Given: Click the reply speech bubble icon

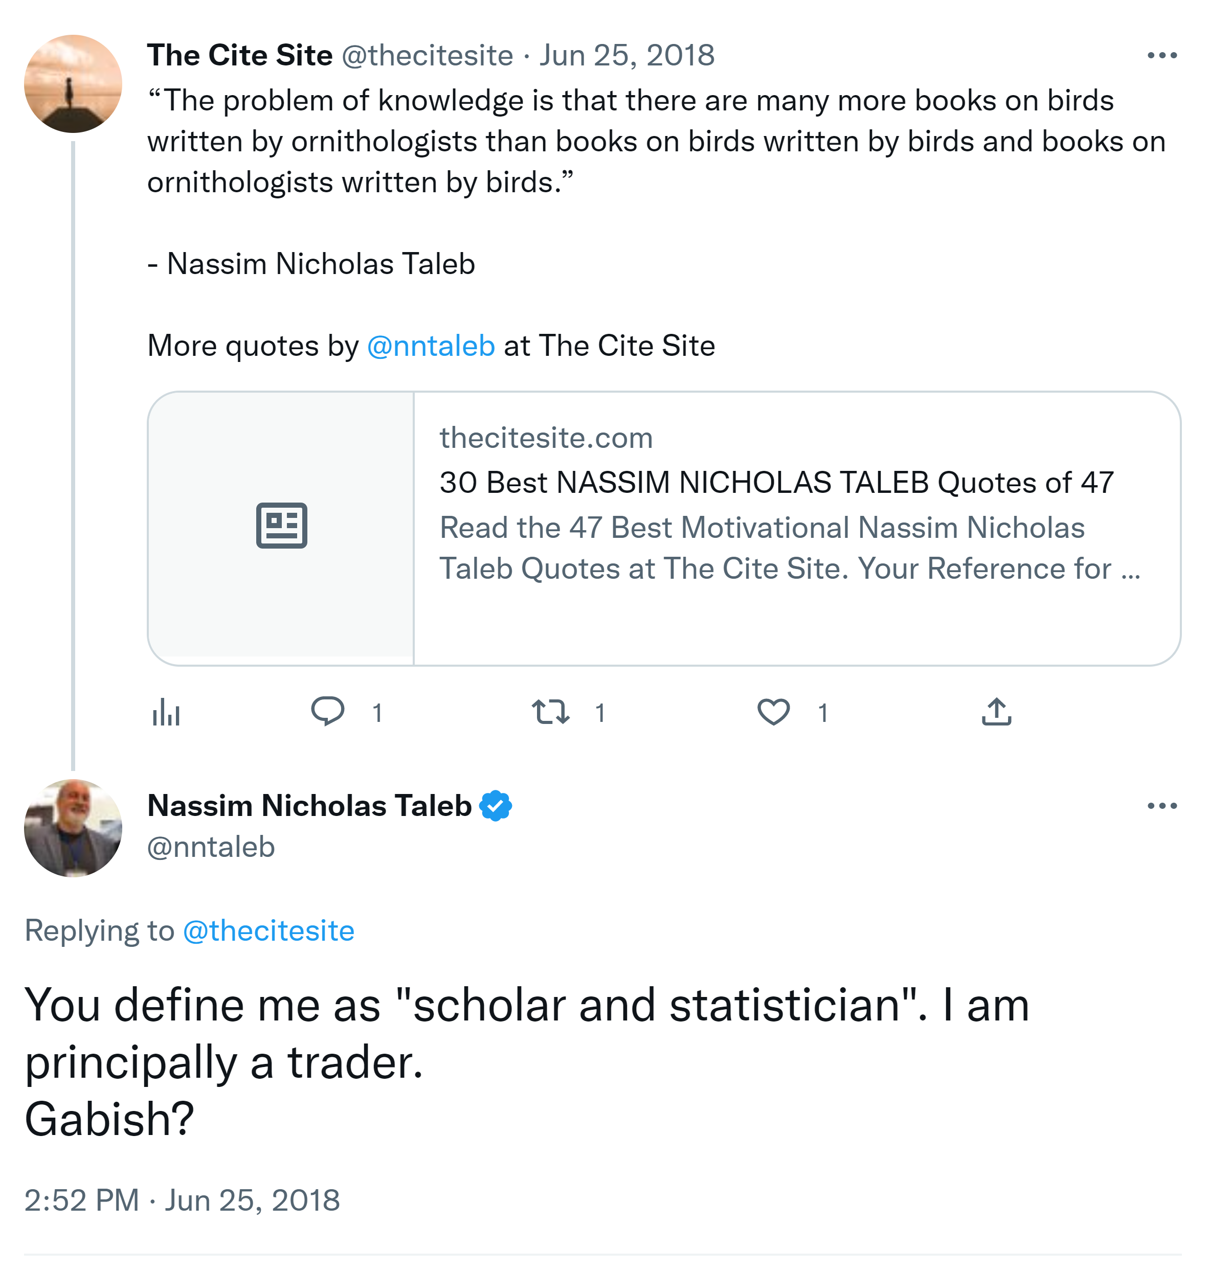Looking at the screenshot, I should click(x=327, y=712).
